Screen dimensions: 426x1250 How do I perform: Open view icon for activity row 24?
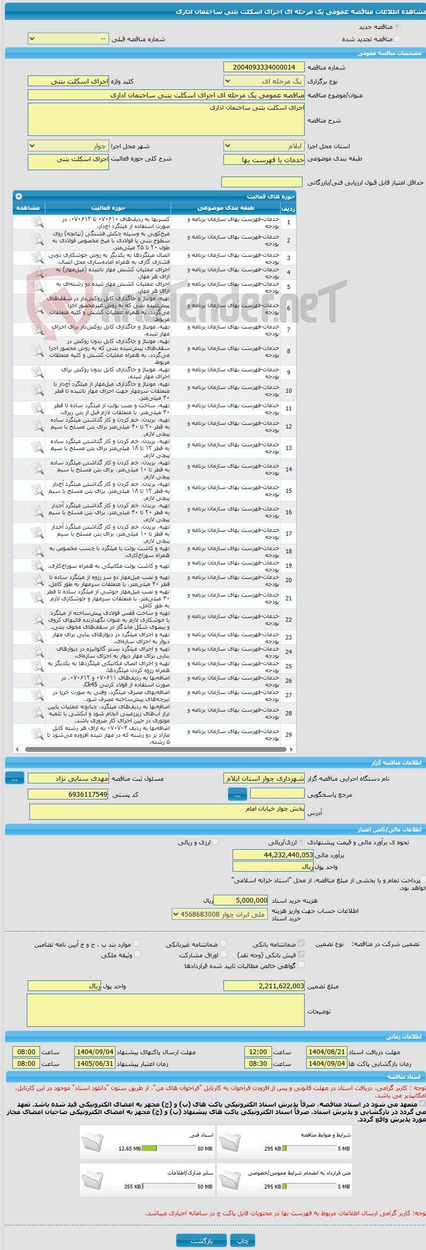click(37, 652)
